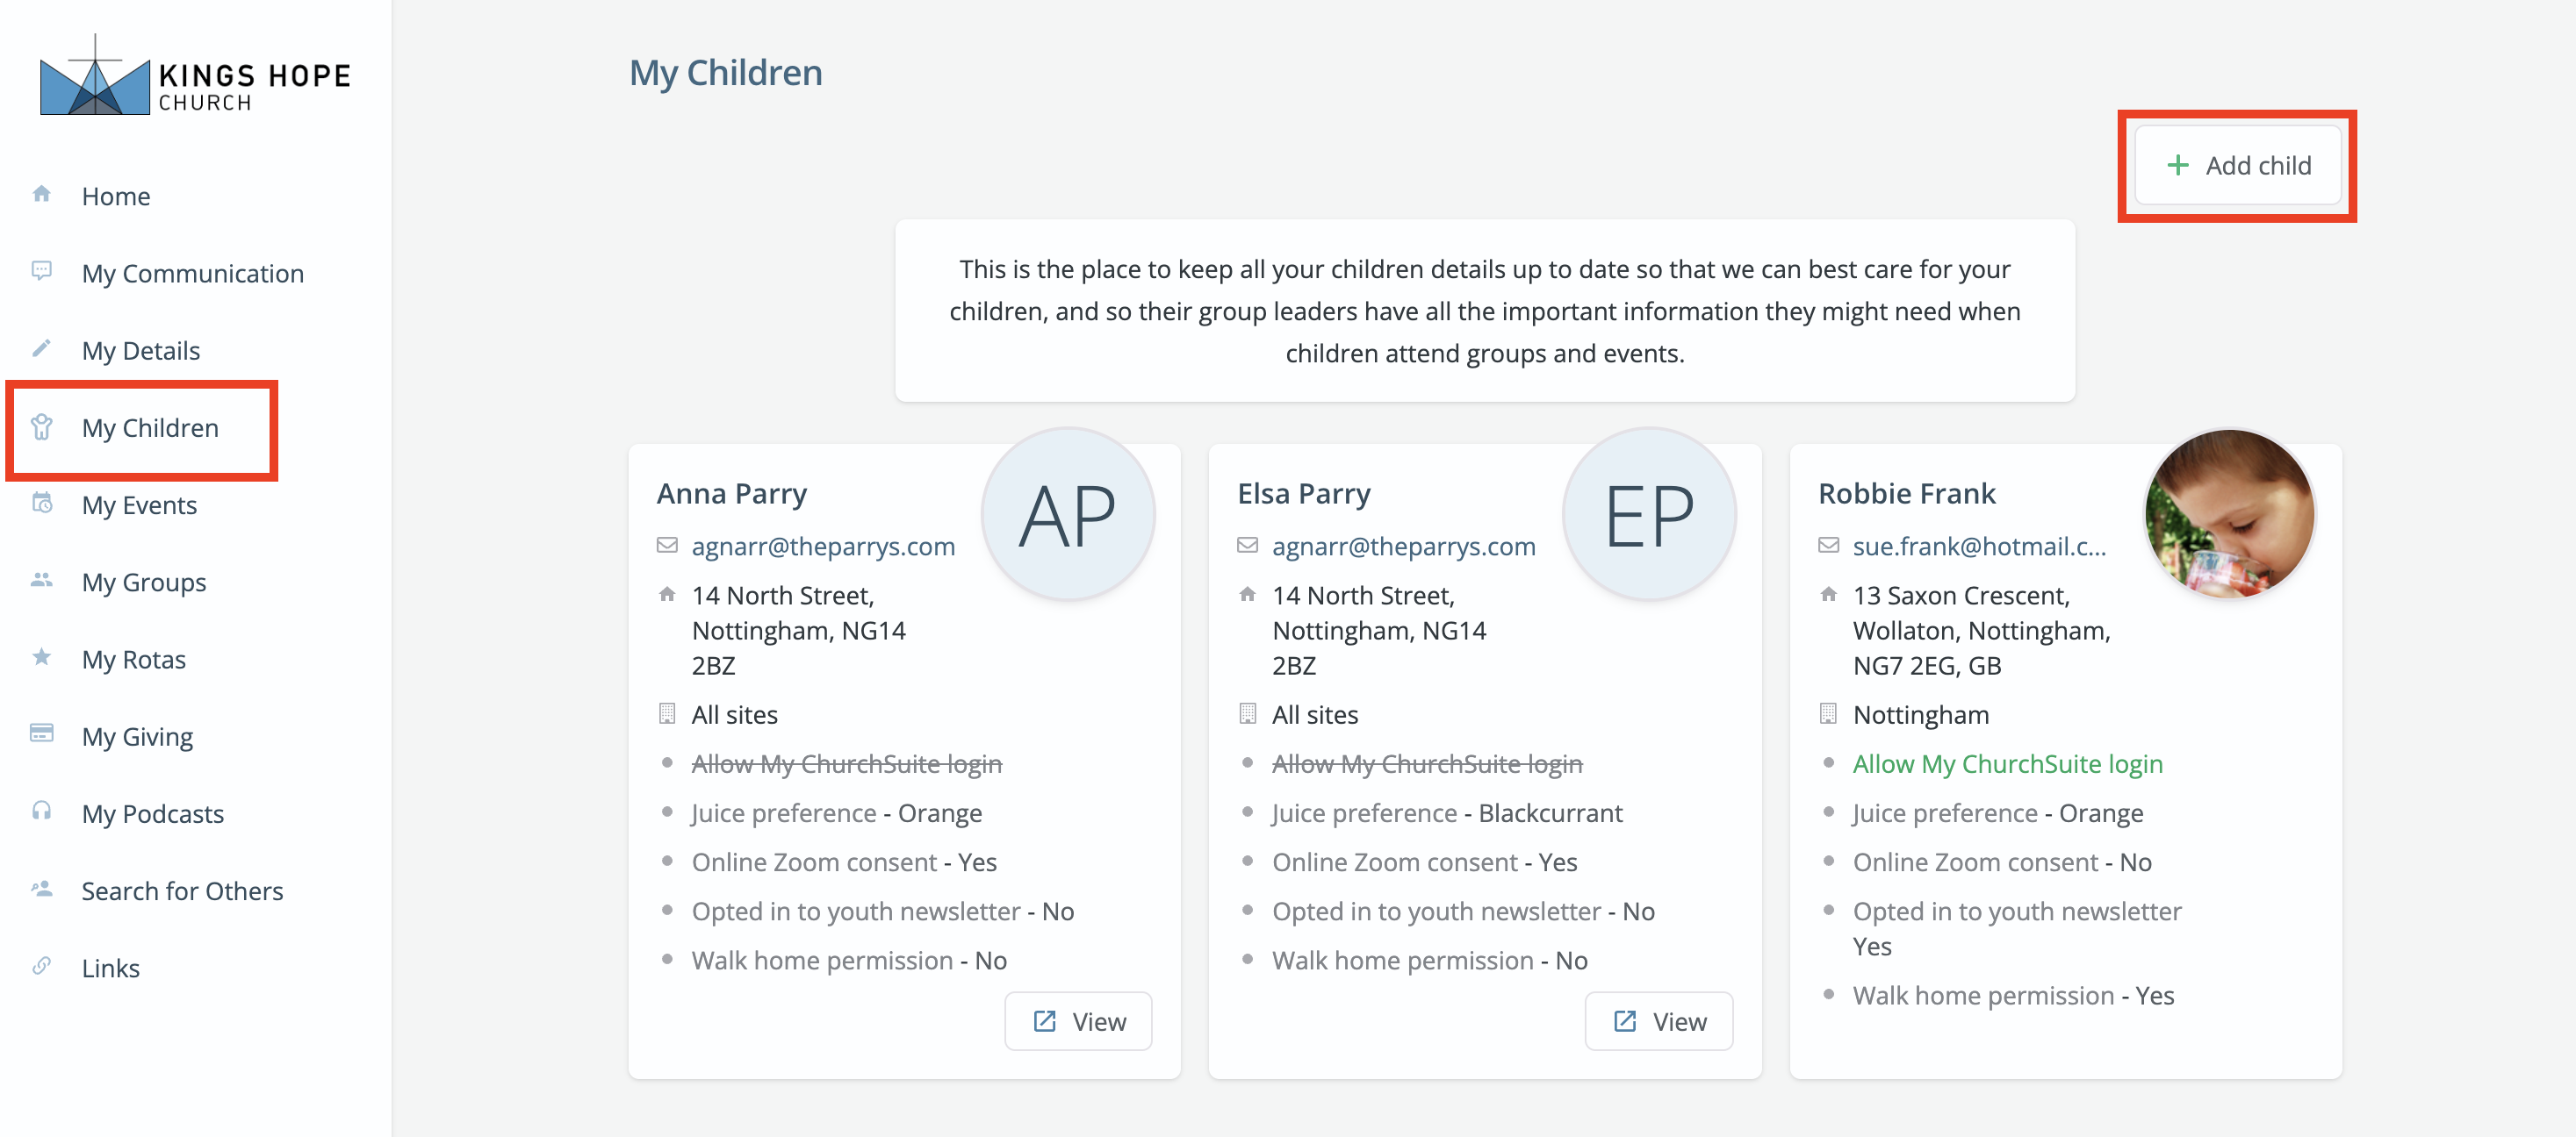Click Elsa's Juice preference - Blackcurrant

[1447, 812]
